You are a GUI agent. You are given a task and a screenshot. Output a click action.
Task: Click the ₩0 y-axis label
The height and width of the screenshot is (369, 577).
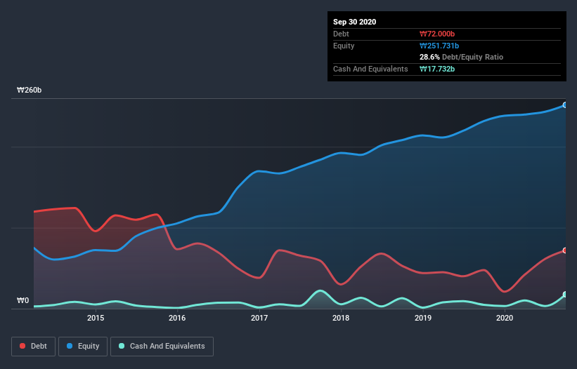[x=22, y=301]
